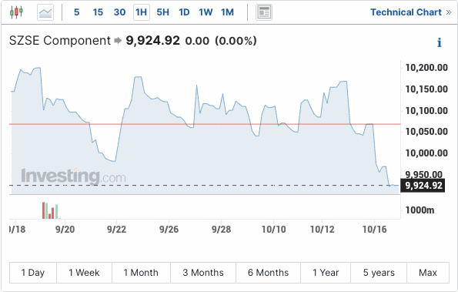Screen dimensions: 458x292
Task: Click the 10,100.00 axis label
Action: (426, 111)
